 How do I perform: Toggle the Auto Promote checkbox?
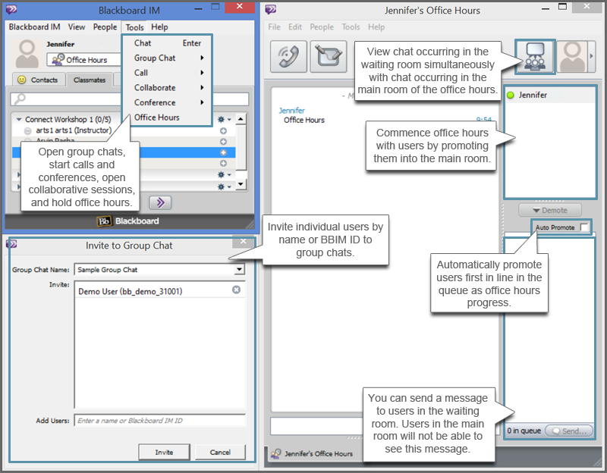583,227
